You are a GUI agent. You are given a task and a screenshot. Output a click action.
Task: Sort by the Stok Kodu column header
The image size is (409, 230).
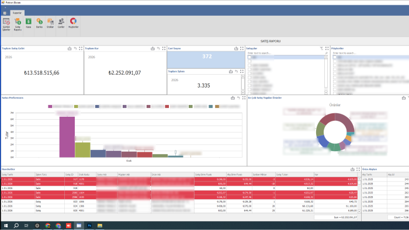coord(87,175)
